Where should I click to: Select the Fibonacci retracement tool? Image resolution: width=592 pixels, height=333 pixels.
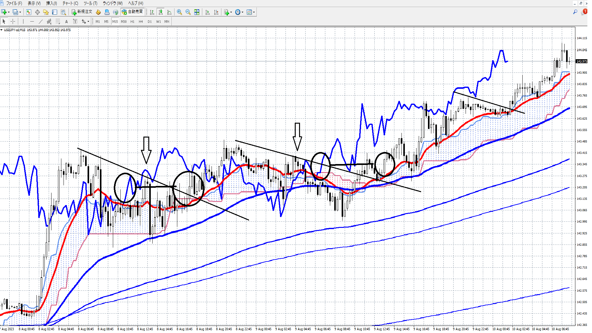coord(58,21)
